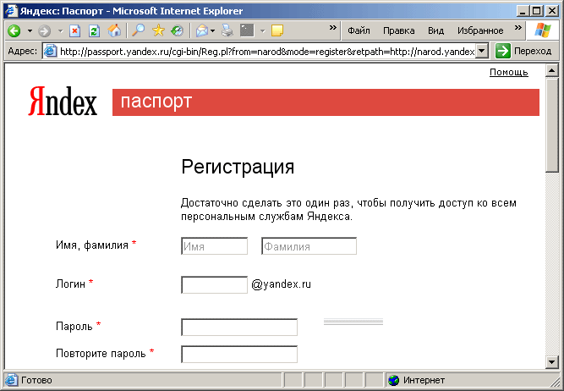Viewport: 564px width, 391px height.
Task: Expand the address bar URL dropdown
Action: tap(482, 51)
